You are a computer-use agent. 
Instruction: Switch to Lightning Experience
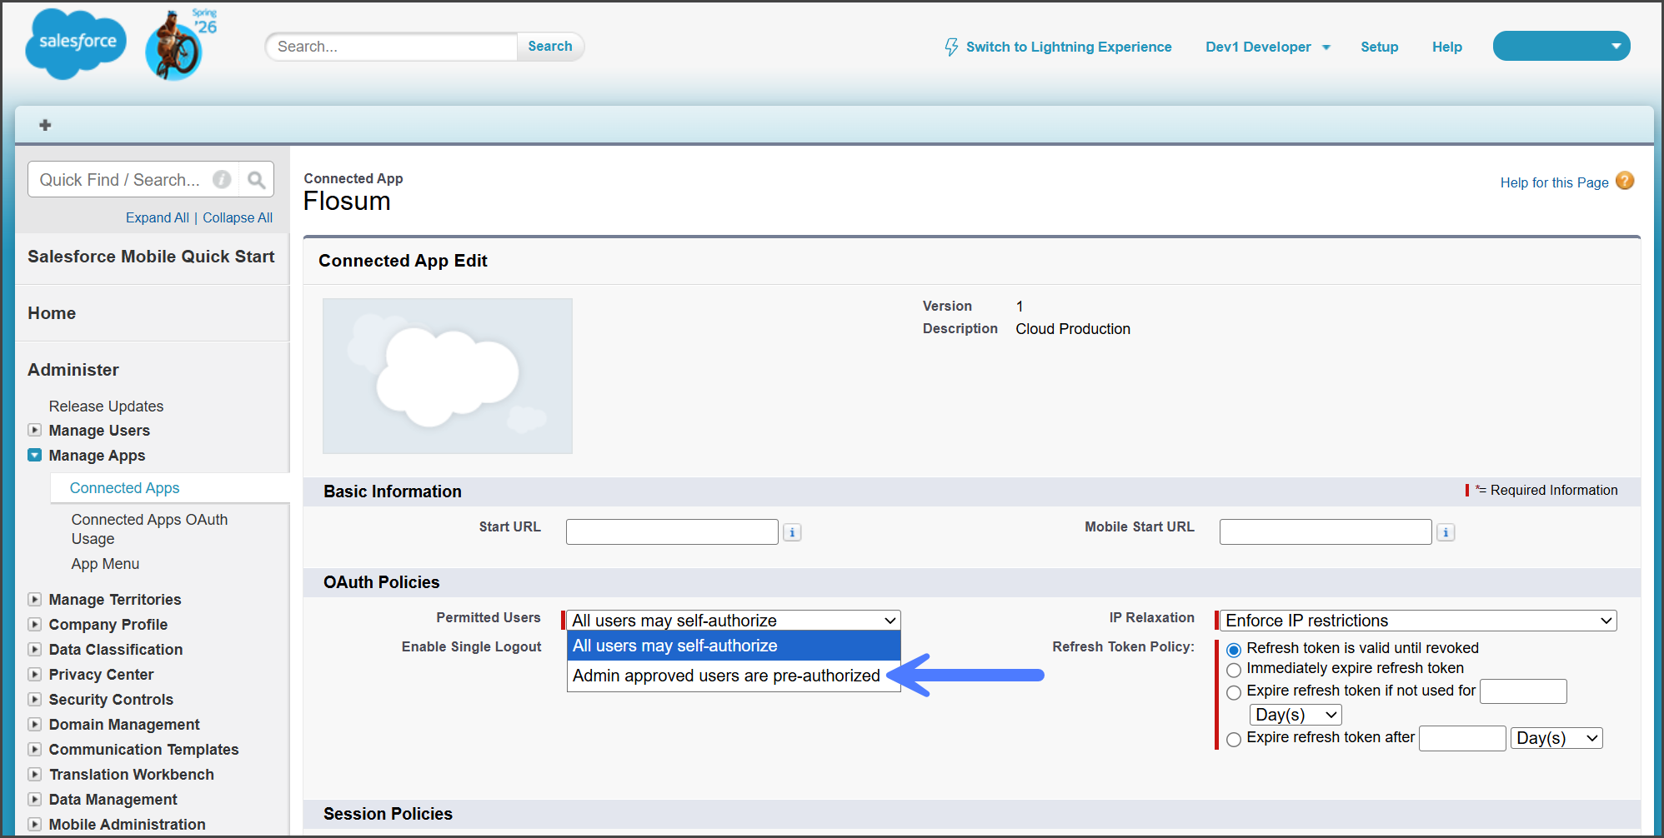tap(1058, 47)
